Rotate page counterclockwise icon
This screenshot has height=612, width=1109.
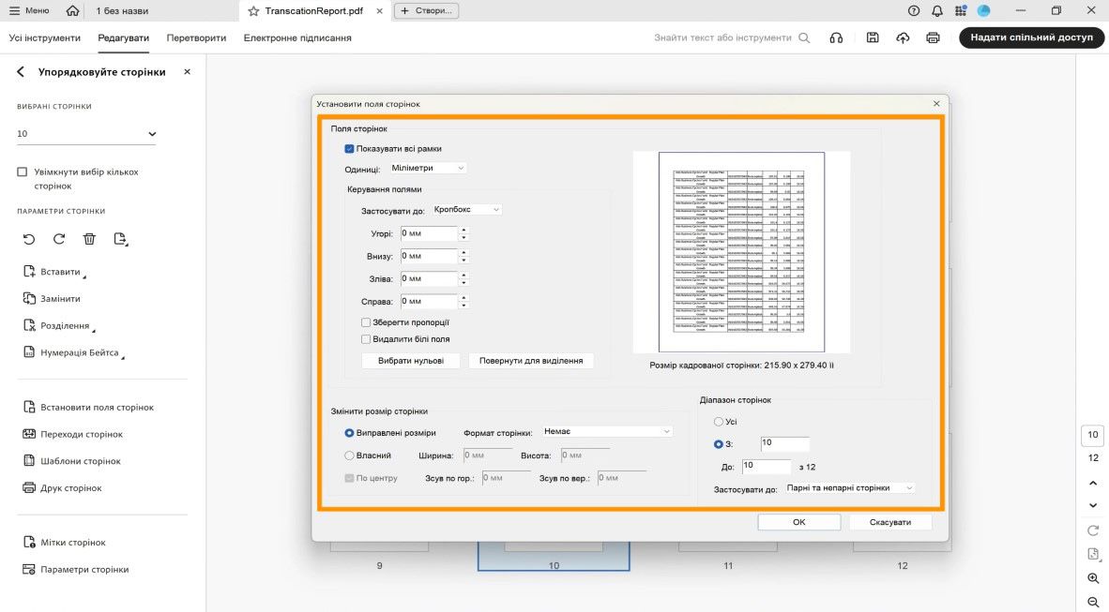pos(29,239)
